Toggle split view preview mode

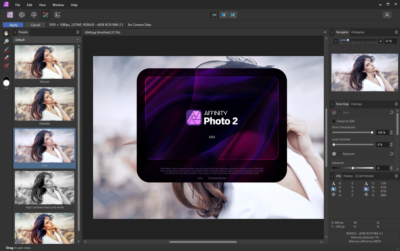point(224,15)
